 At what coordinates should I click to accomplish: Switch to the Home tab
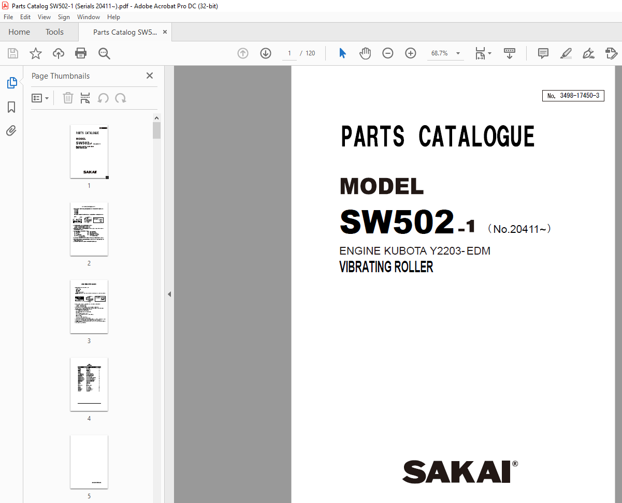point(19,32)
